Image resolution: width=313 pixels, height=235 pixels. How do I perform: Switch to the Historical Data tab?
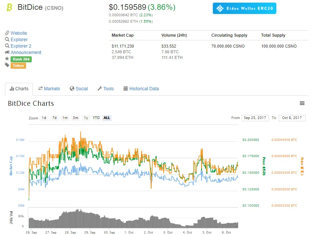(x=141, y=88)
